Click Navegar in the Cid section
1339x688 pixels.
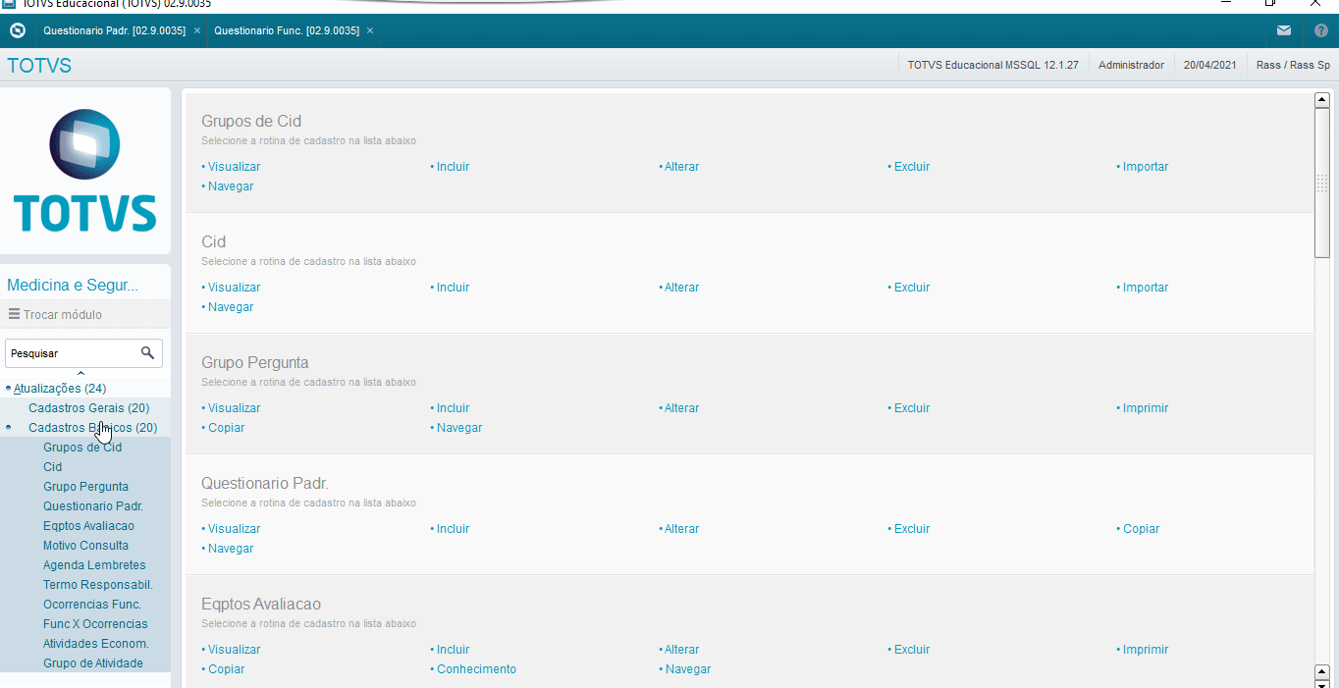[x=230, y=307]
